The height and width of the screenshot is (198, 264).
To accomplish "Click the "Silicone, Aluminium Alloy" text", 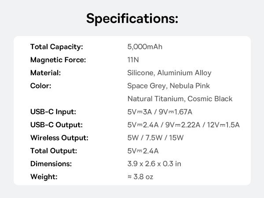I will [169, 73].
